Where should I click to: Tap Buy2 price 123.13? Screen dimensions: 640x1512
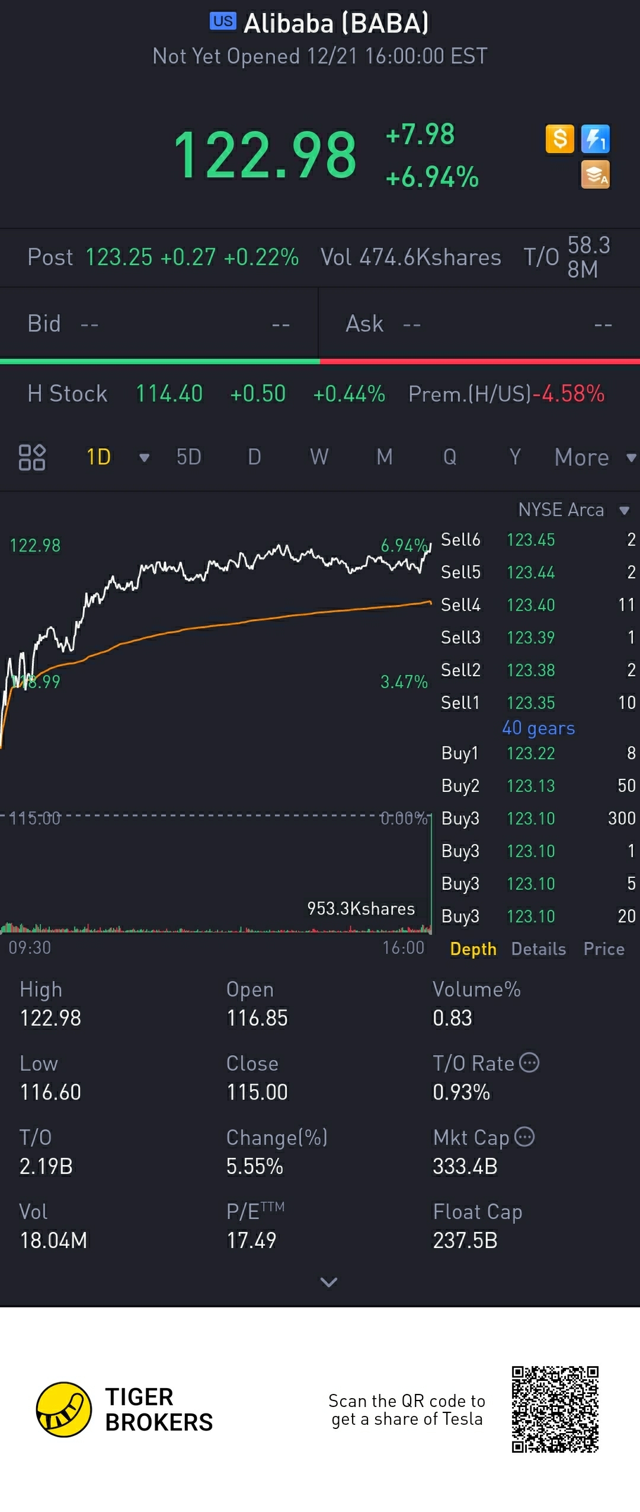coord(530,786)
